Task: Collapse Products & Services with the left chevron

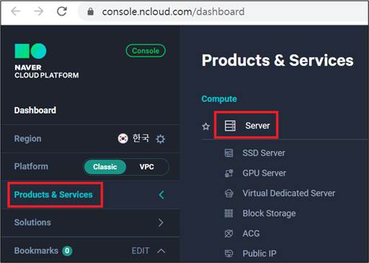Action: click(x=161, y=195)
